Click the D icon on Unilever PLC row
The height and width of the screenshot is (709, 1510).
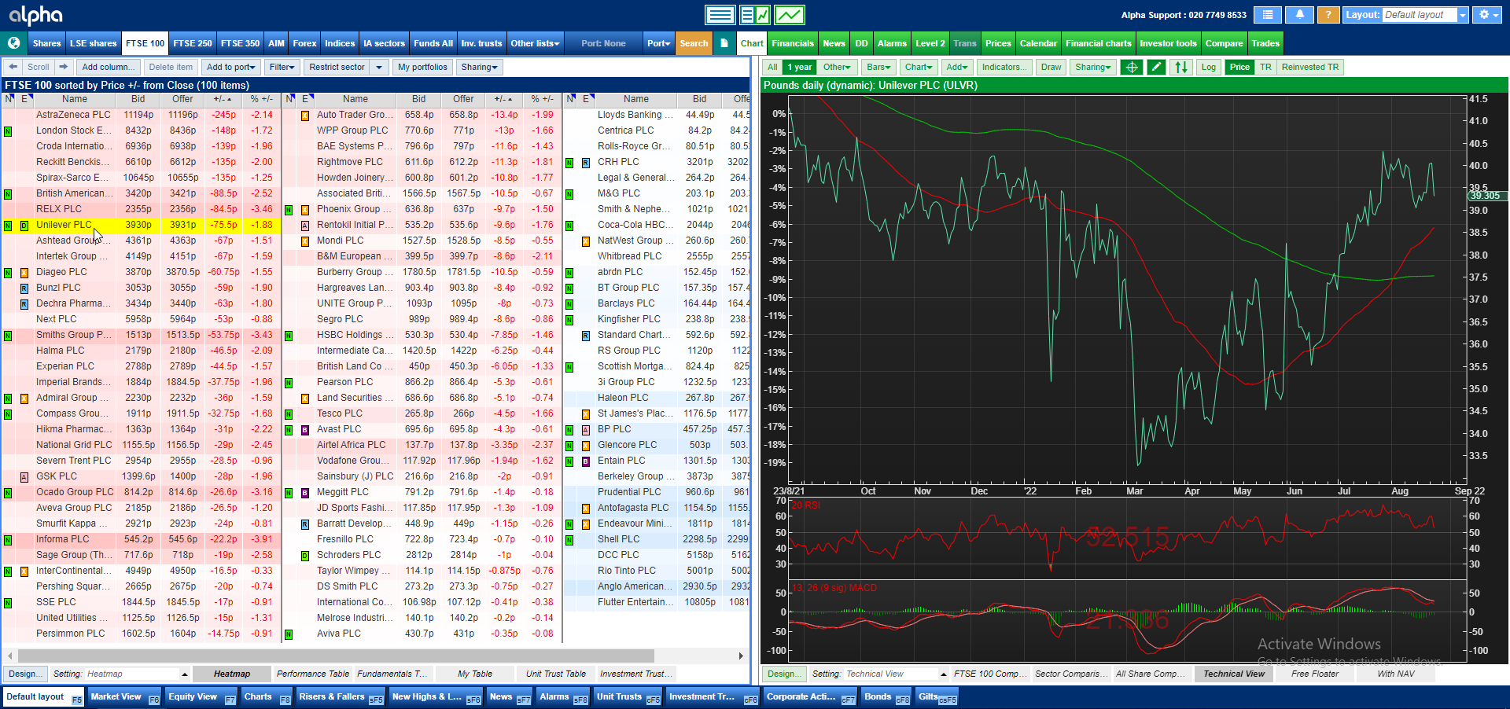pyautogui.click(x=24, y=226)
